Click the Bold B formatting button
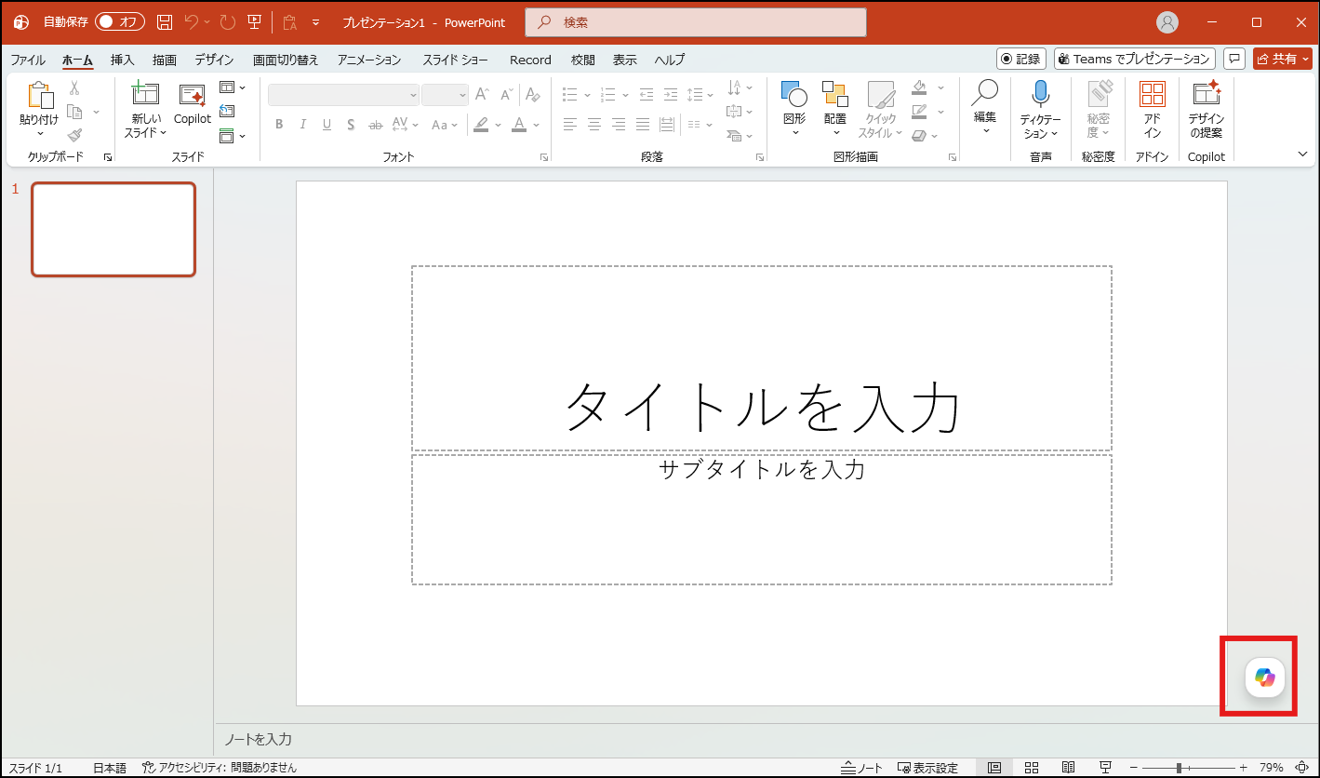The image size is (1320, 778). click(278, 125)
